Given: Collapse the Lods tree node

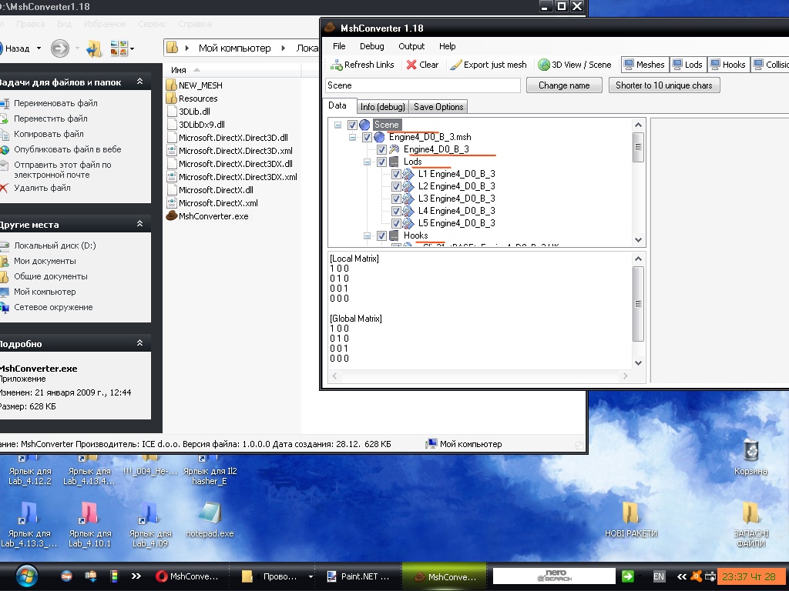Looking at the screenshot, I should point(368,162).
